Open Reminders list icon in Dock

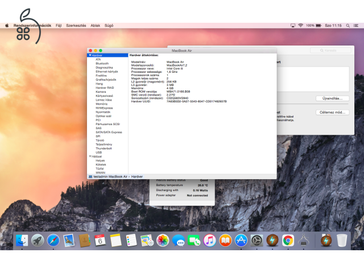(131, 240)
